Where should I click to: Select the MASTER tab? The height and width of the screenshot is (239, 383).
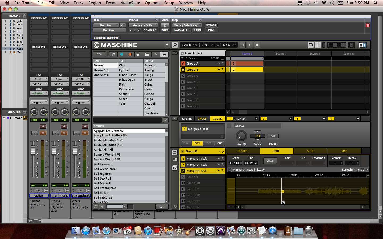[187, 119]
